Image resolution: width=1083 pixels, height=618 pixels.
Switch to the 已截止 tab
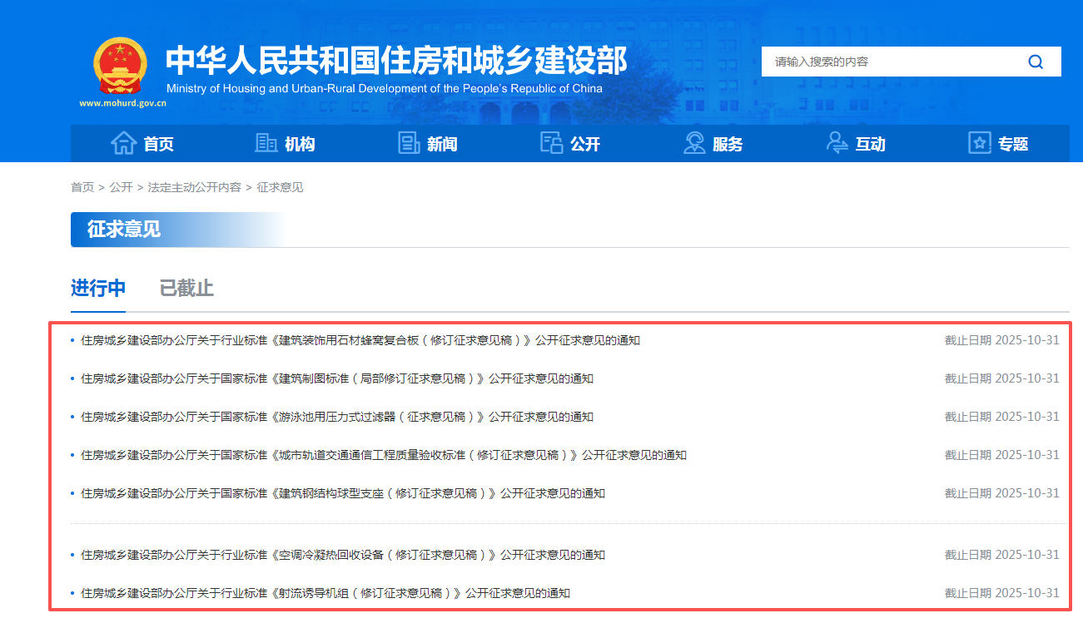[186, 289]
